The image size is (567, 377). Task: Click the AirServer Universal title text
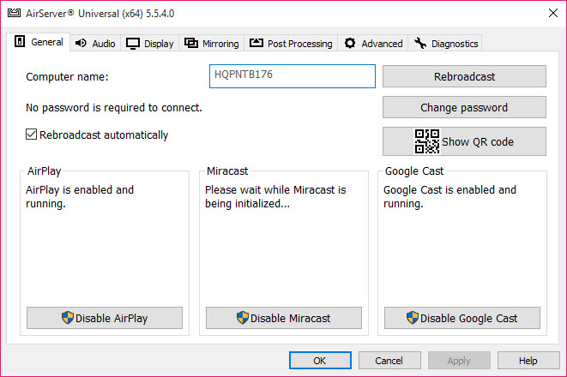pyautogui.click(x=100, y=14)
